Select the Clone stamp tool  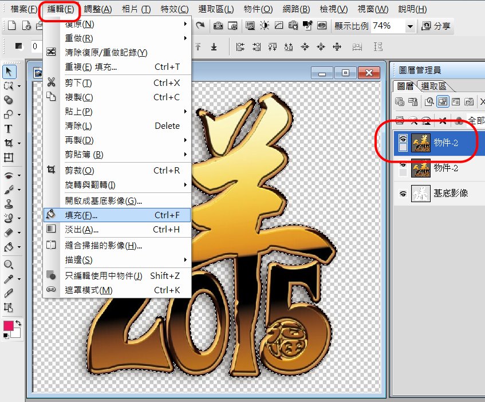click(9, 204)
